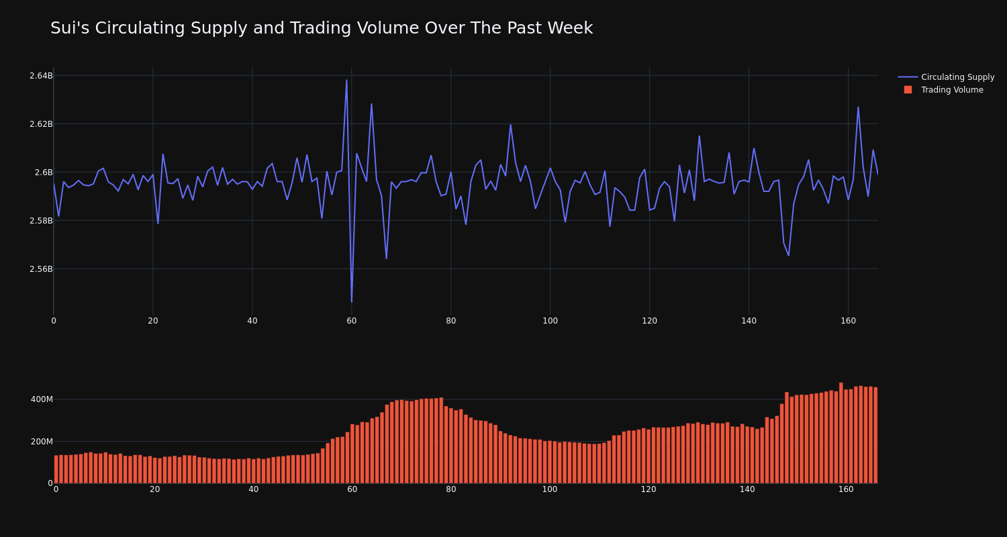Click x-axis label 60 under supply chart
The height and width of the screenshot is (537, 1007).
click(352, 321)
